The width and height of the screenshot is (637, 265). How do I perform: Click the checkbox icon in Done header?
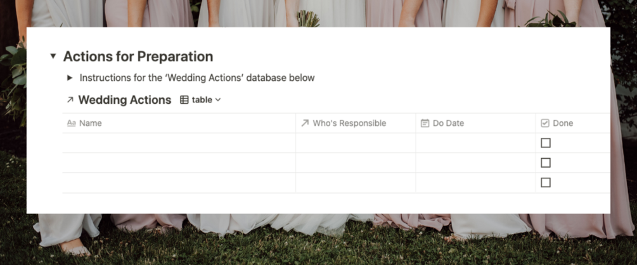pyautogui.click(x=545, y=123)
